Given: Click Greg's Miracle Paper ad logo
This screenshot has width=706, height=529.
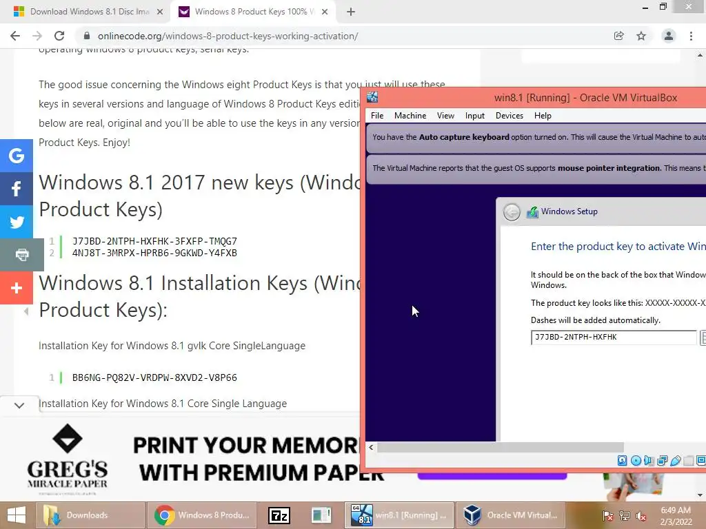Looking at the screenshot, I should click(68, 459).
